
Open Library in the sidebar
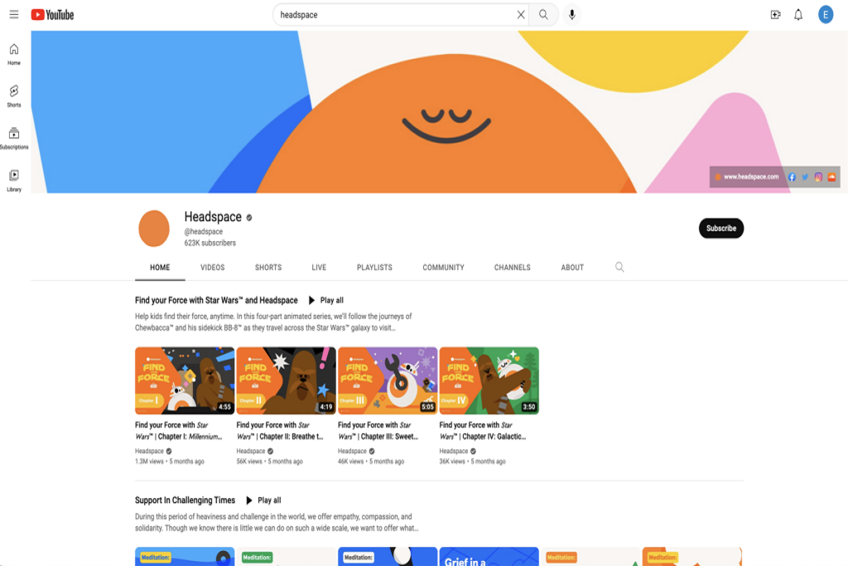(x=14, y=180)
